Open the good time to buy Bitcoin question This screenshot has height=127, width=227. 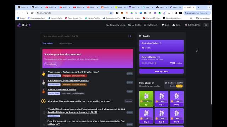[68, 81]
